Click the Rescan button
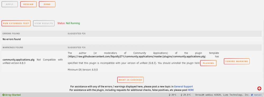The width and height of the screenshot is (264, 97). click(28, 4)
